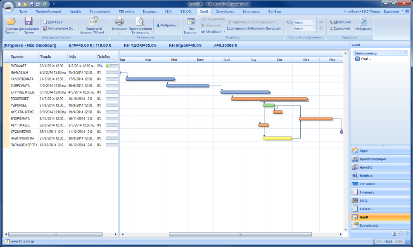Click the unlink tasks broken chain icon

click(321, 28)
